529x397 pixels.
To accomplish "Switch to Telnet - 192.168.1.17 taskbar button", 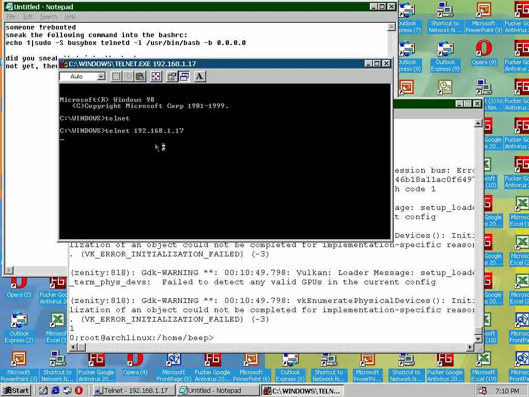I will click(x=134, y=391).
